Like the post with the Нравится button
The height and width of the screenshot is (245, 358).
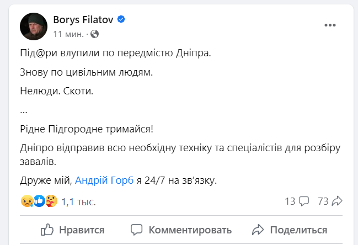coord(73,230)
